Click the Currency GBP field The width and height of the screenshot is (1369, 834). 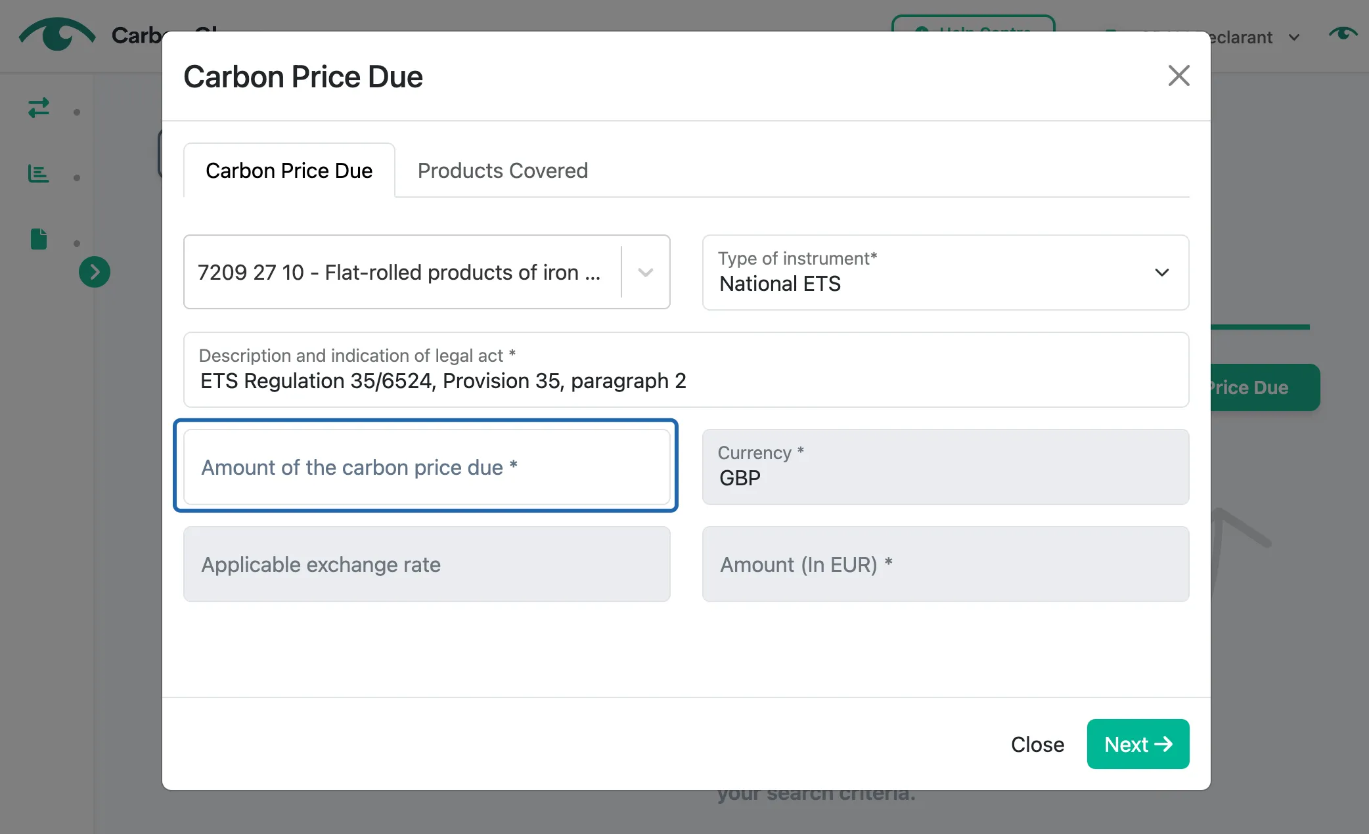click(945, 467)
